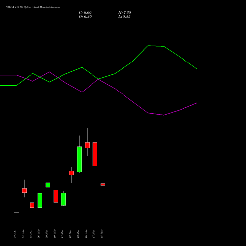The width and height of the screenshot is (246, 246).
Task: Click the red candle for 05 Mar
Action: (32, 205)
